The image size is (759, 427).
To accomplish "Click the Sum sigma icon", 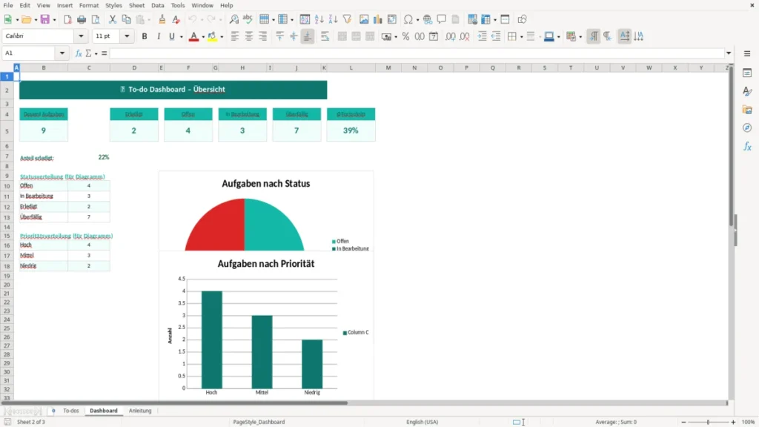I will [88, 53].
